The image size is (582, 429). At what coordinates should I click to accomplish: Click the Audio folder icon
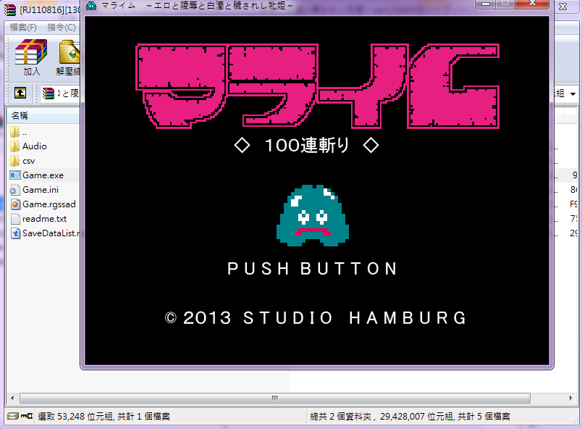15,146
